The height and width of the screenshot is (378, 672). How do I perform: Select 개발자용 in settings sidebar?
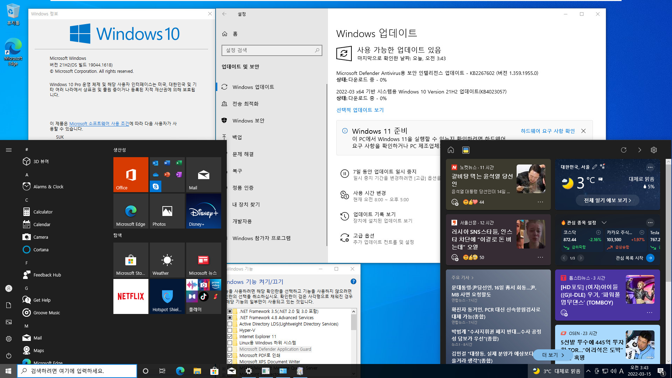pos(276,221)
